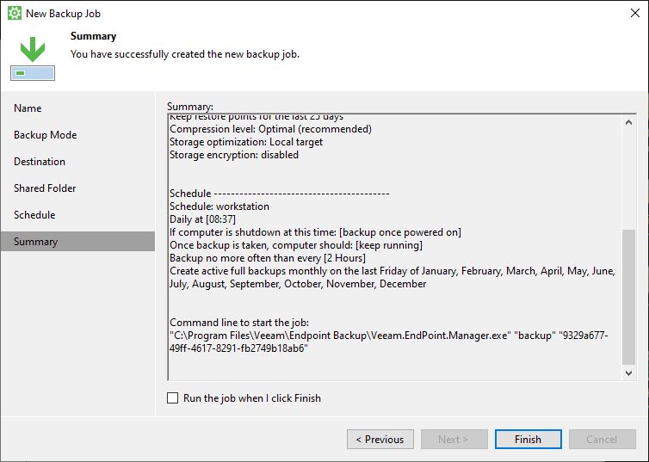
Task: Click the Finish button
Action: click(528, 440)
